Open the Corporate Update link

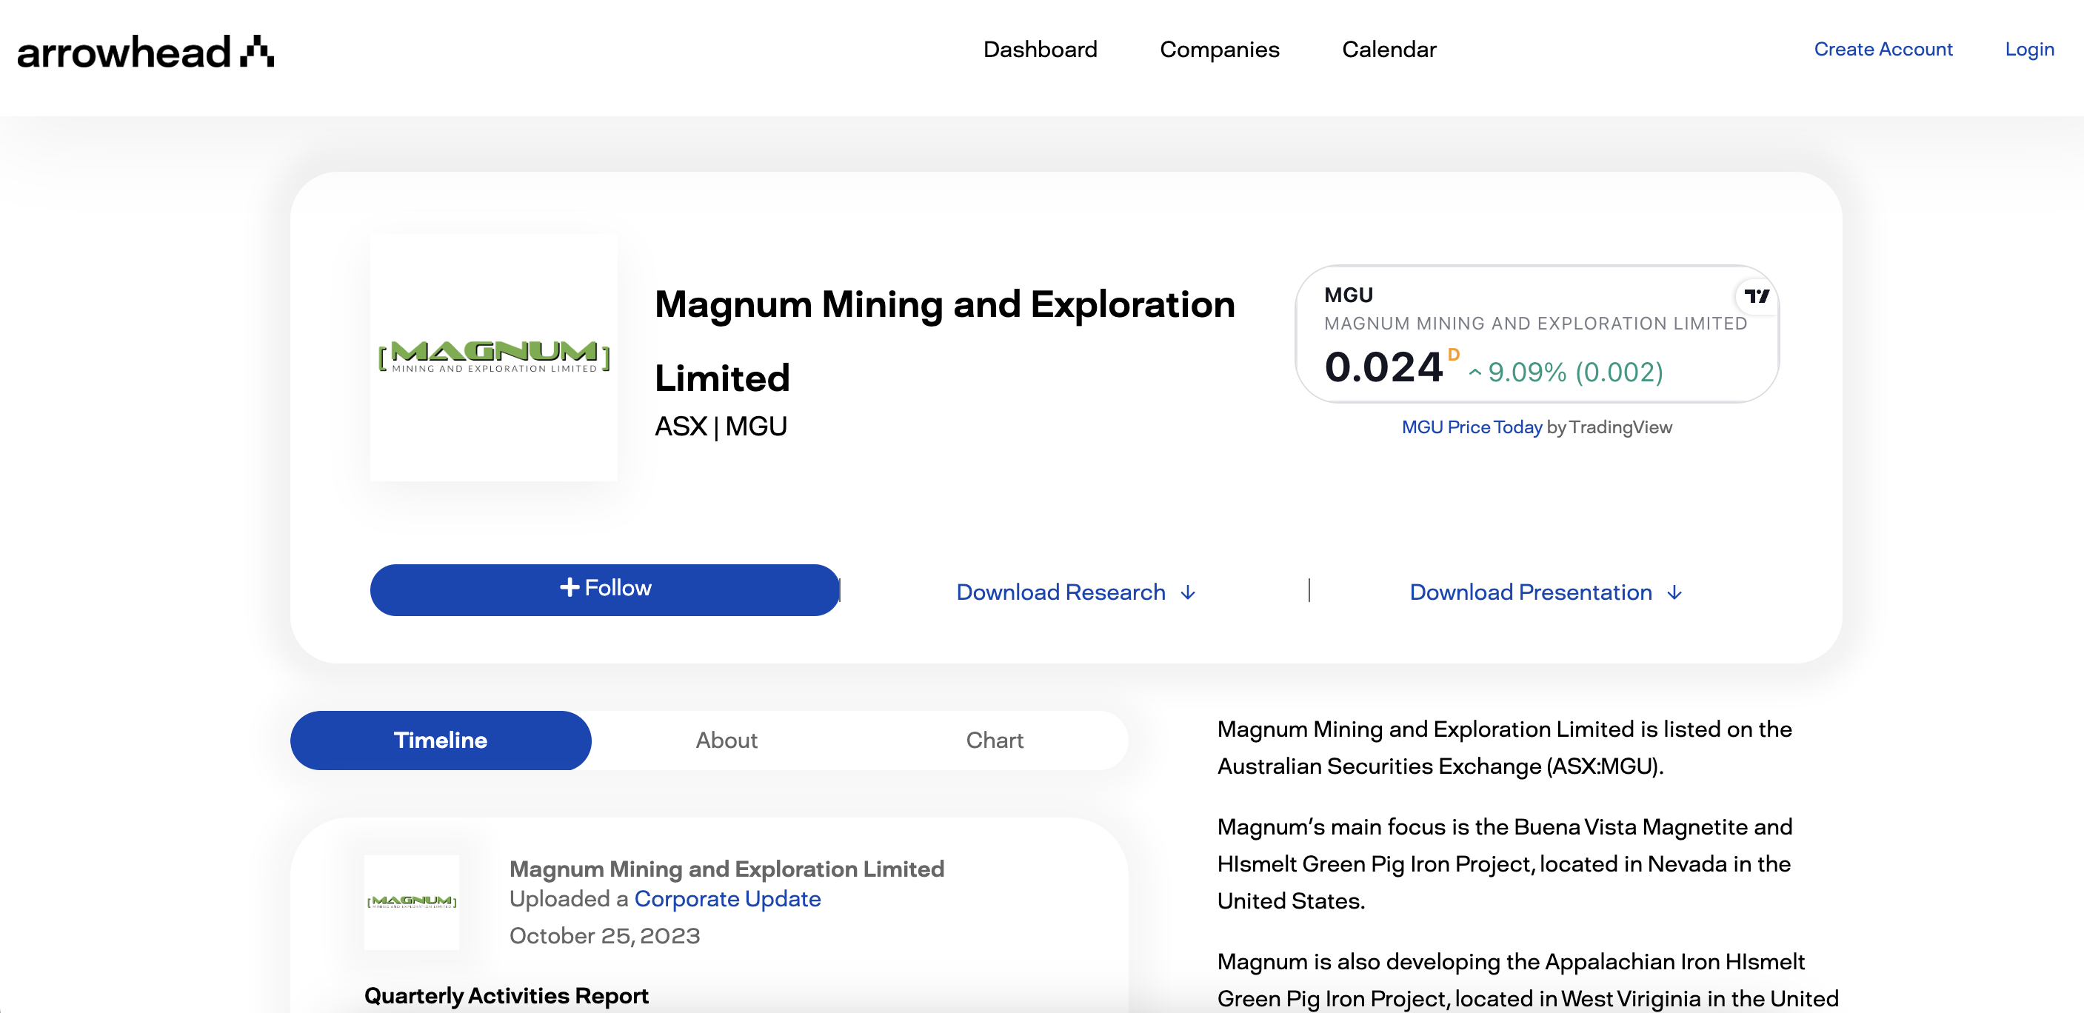(727, 899)
